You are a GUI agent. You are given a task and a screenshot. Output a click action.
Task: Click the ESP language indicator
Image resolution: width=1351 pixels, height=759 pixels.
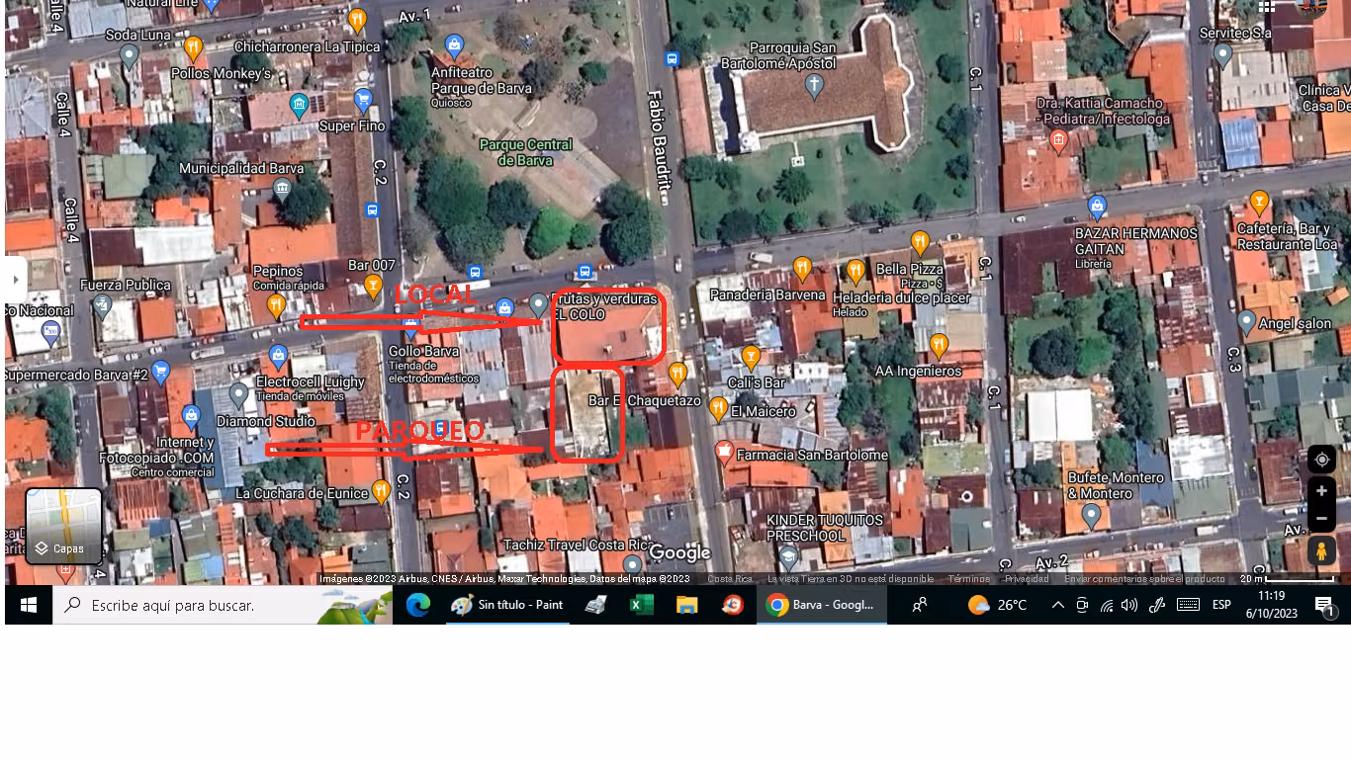coord(1221,605)
